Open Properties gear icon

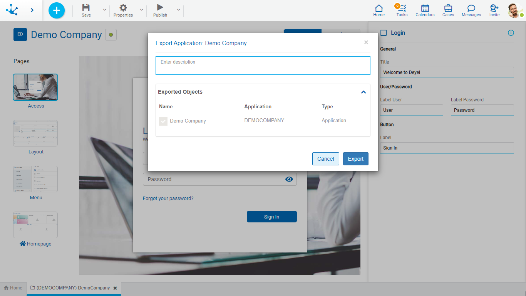pos(123,7)
